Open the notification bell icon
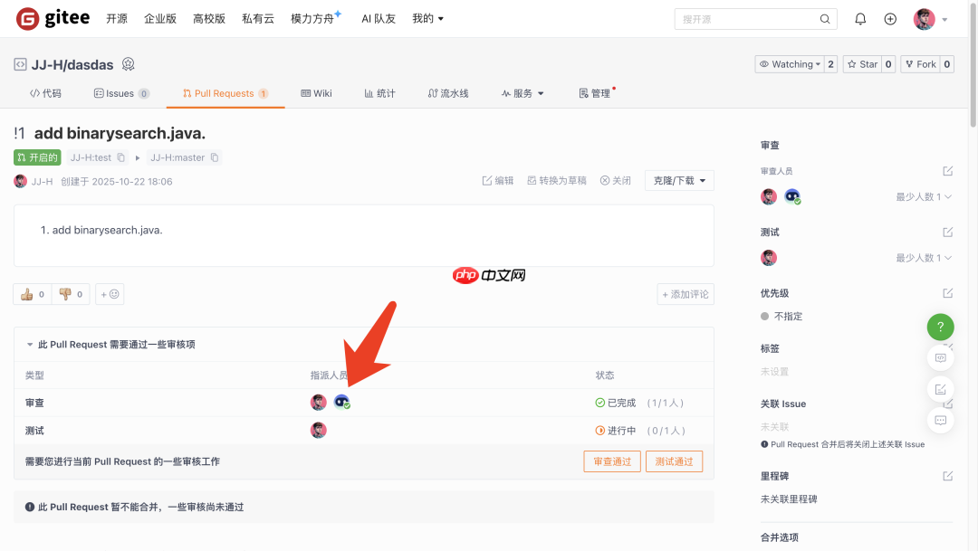The image size is (978, 551). (x=859, y=18)
